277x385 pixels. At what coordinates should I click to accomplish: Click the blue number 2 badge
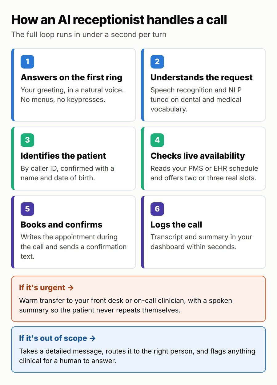157,62
